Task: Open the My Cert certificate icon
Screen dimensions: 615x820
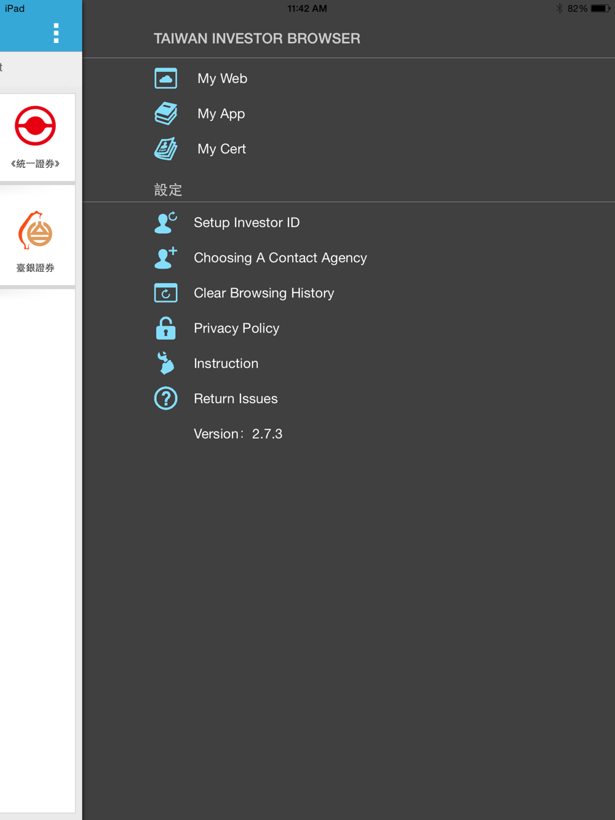Action: pyautogui.click(x=165, y=149)
